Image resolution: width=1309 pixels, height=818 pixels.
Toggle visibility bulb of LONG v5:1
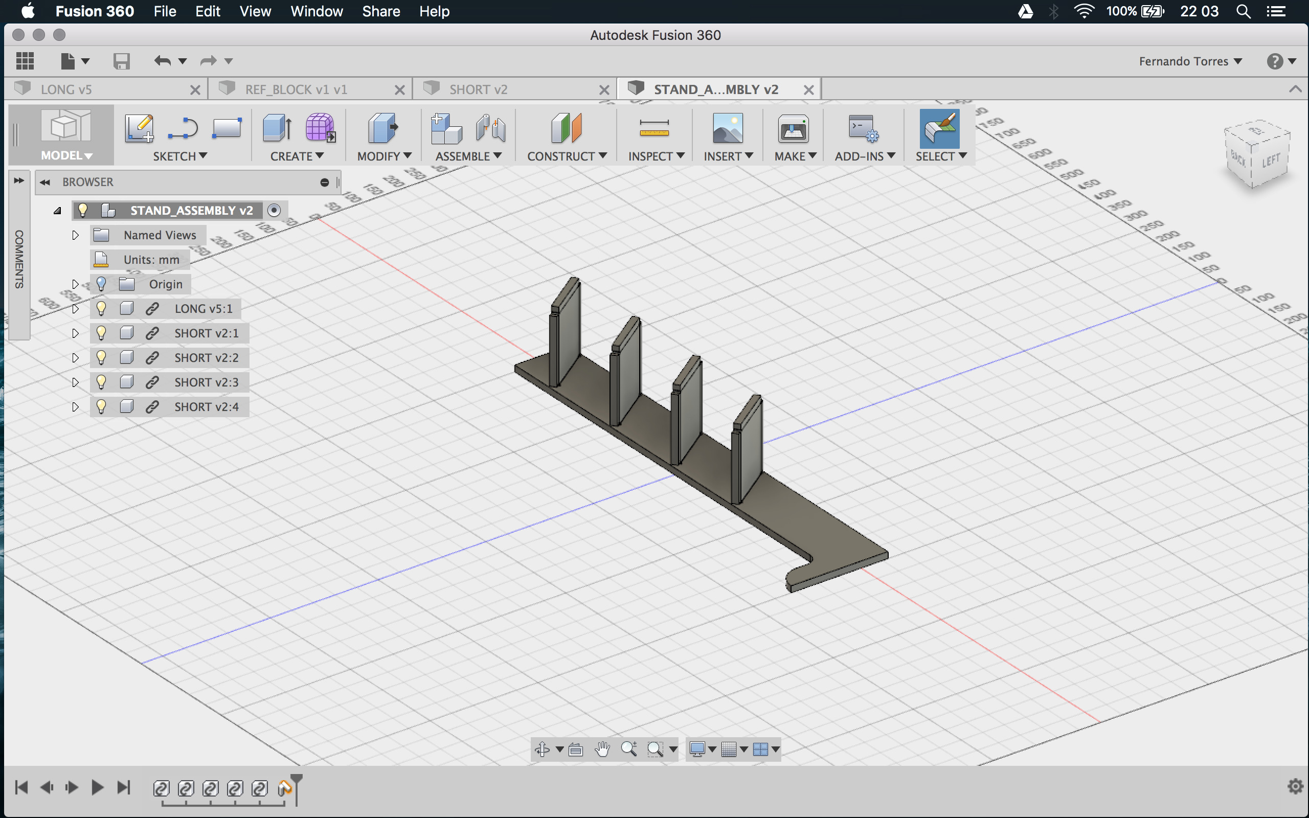tap(101, 308)
